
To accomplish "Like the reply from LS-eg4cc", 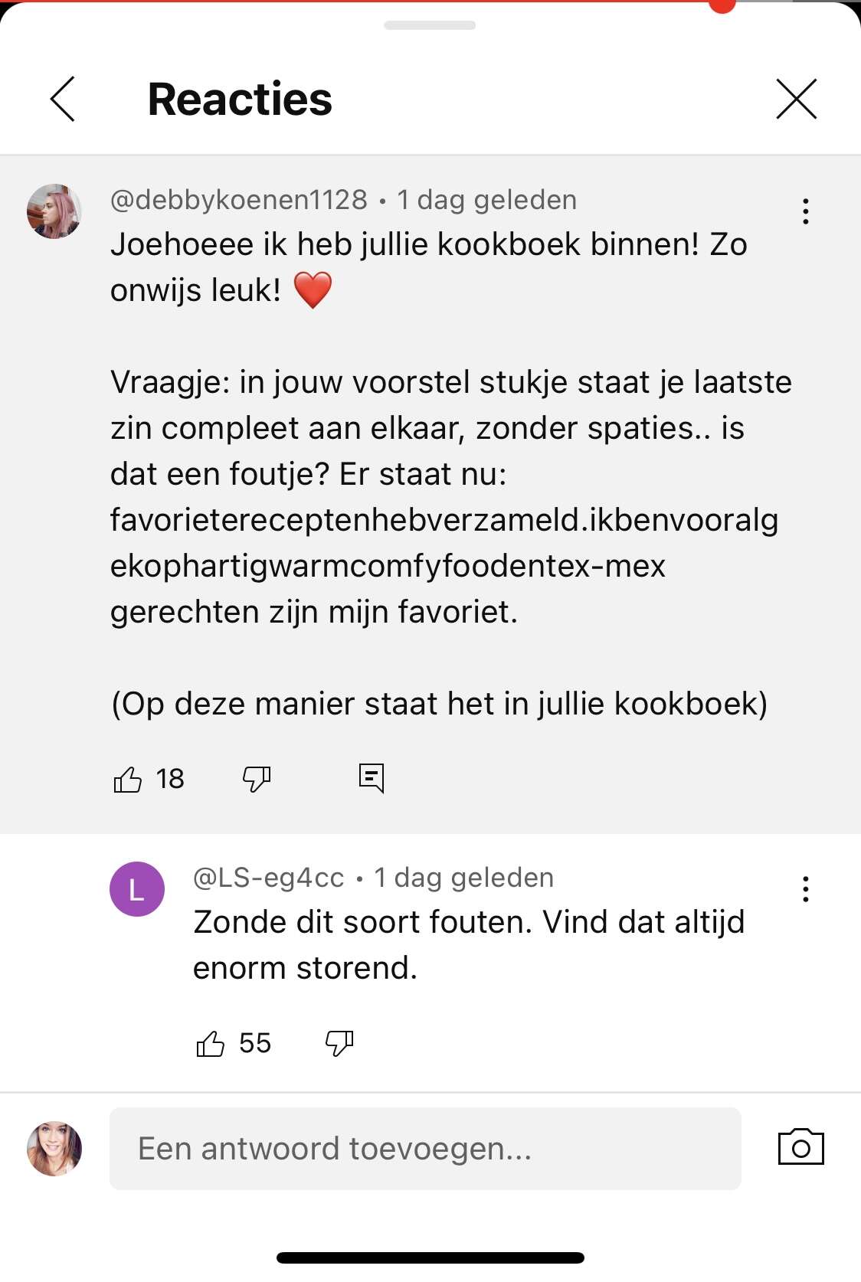I will coord(210,1043).
